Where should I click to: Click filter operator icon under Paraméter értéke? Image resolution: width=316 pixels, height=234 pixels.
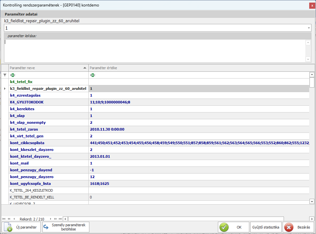pos(92,75)
